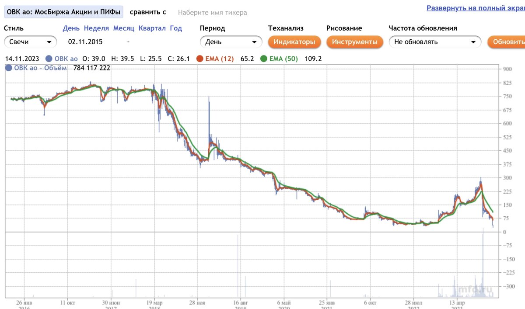Click the '19 мар' time axis label
This screenshot has width=525, height=309.
155,302
